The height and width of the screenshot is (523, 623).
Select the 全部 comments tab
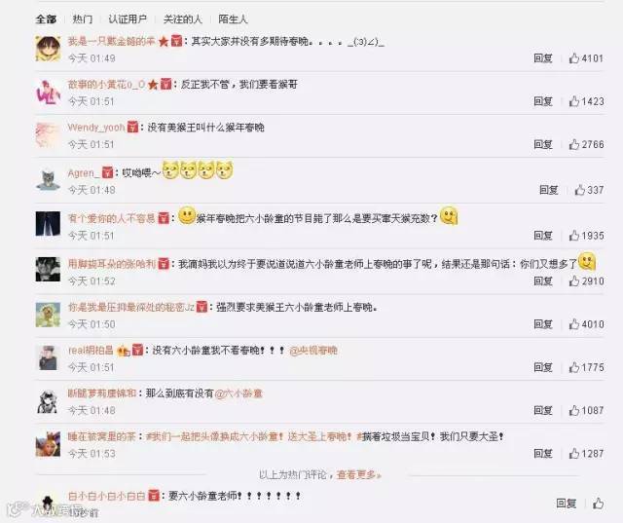tap(46, 19)
